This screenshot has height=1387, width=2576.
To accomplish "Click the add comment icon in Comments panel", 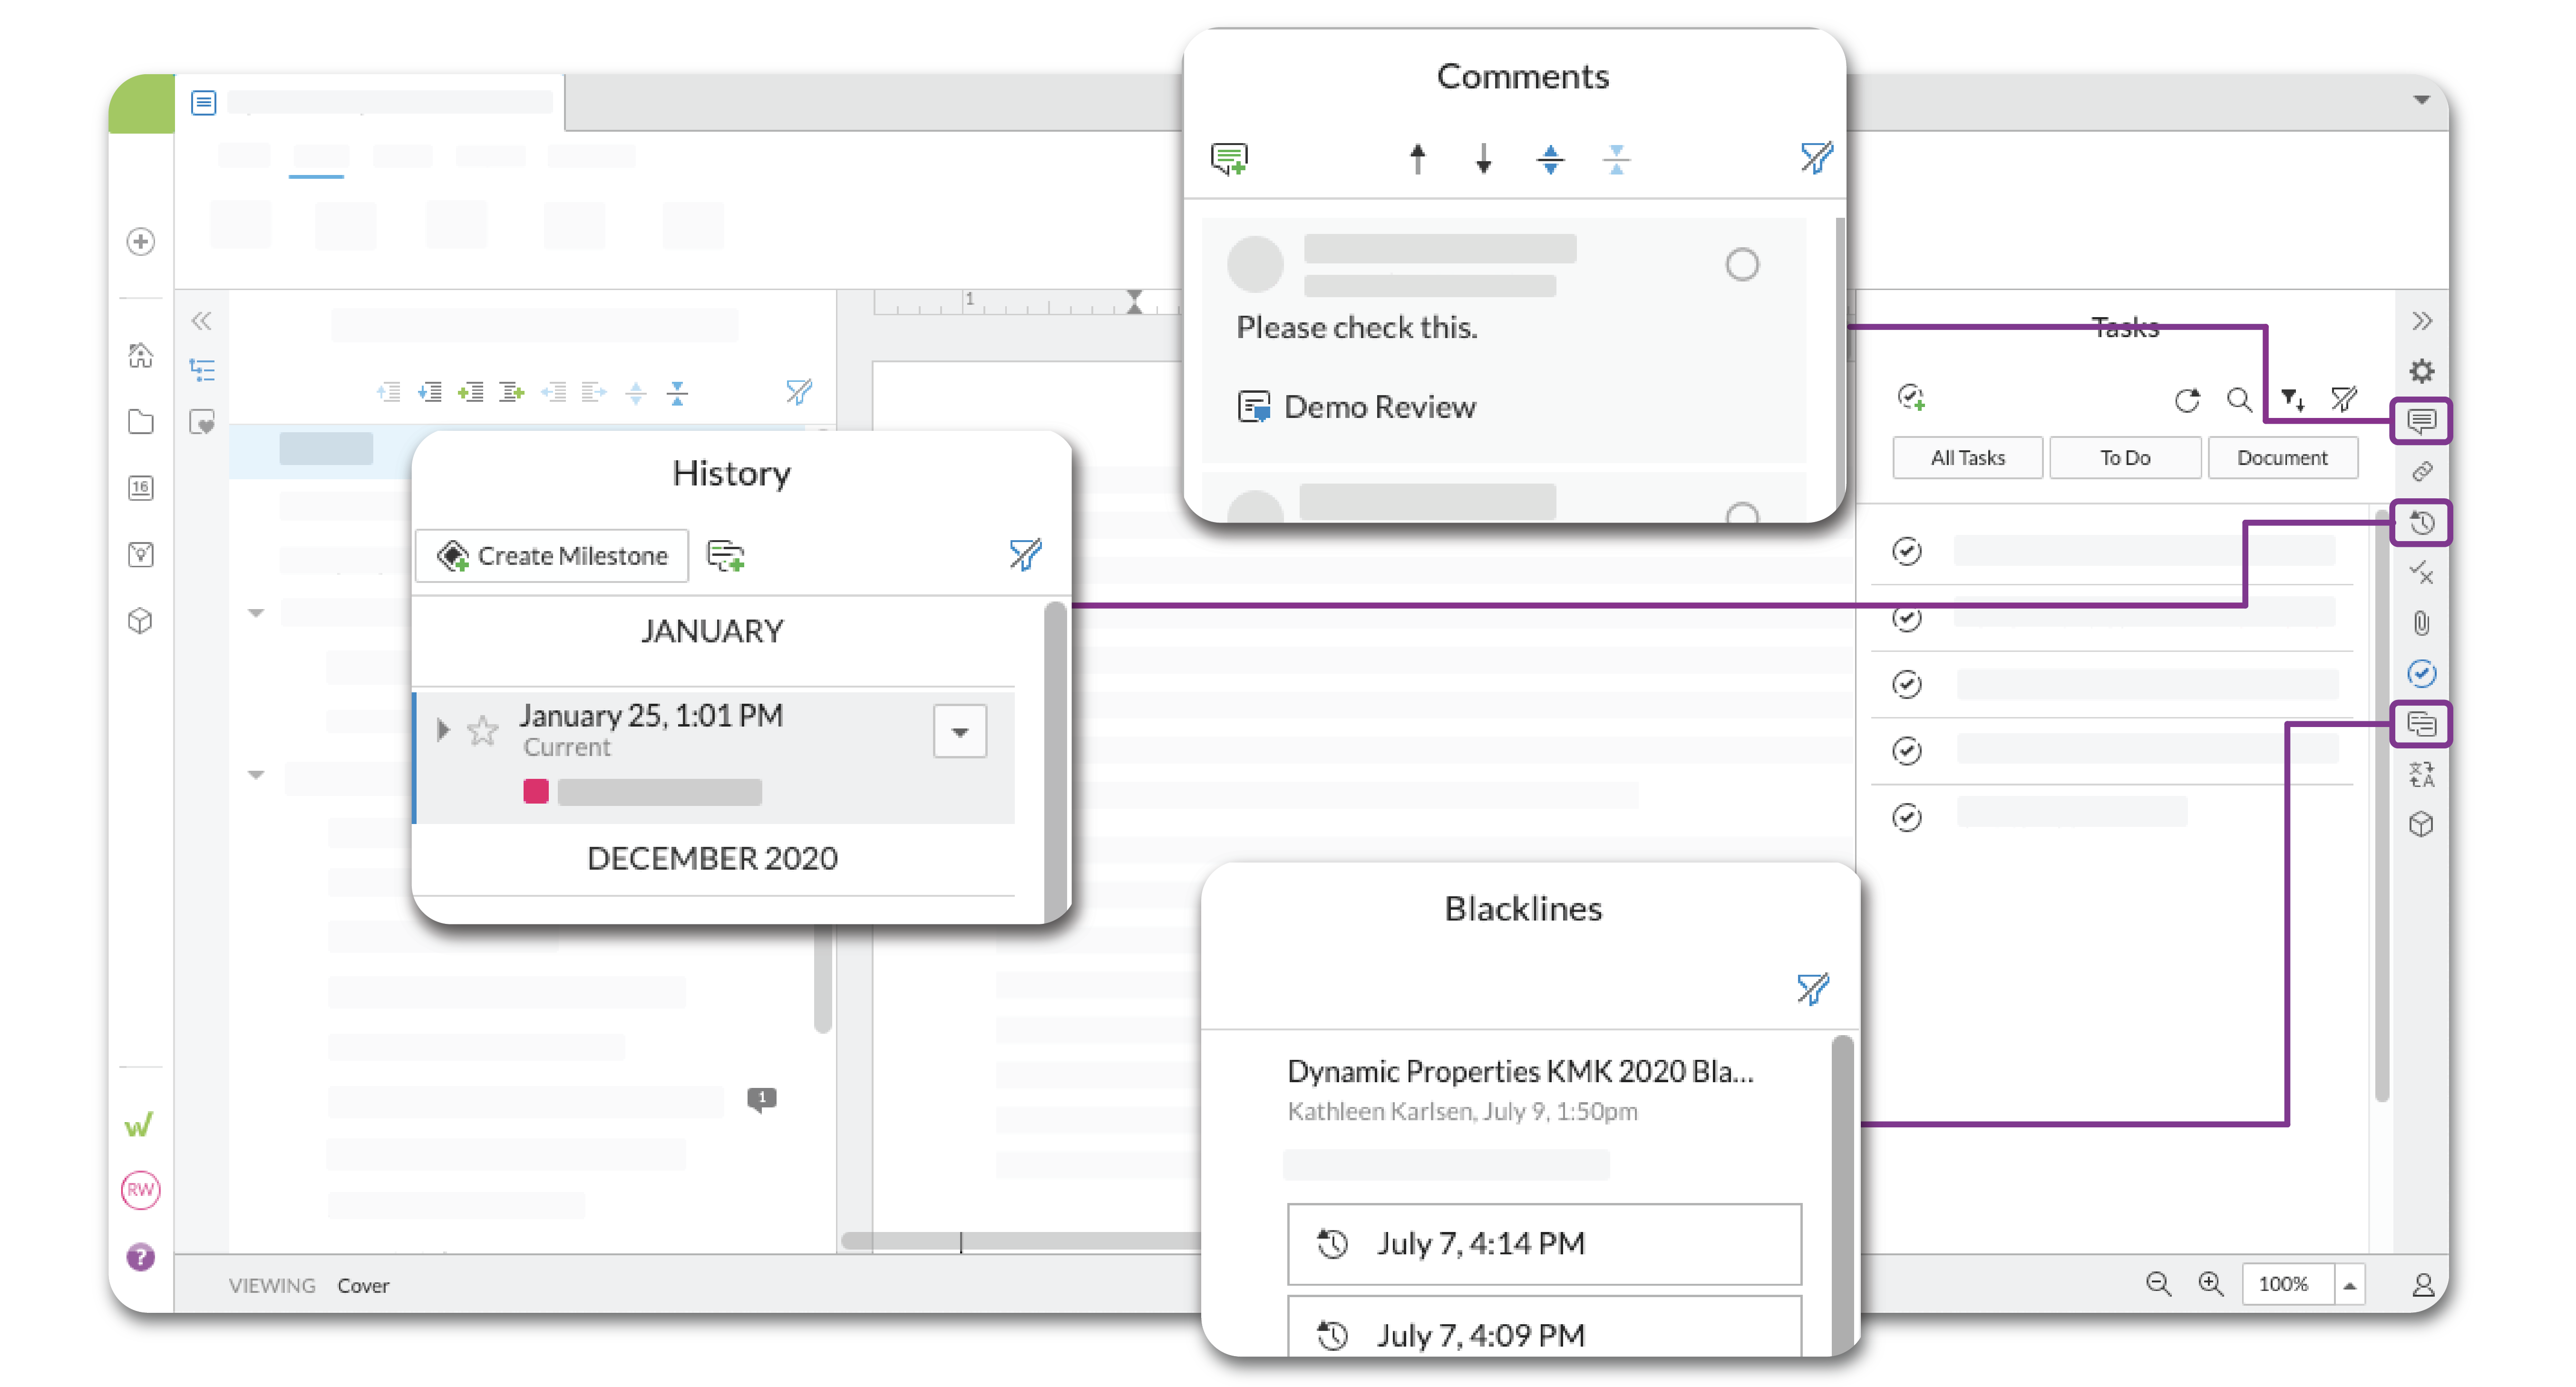I will point(1229,158).
